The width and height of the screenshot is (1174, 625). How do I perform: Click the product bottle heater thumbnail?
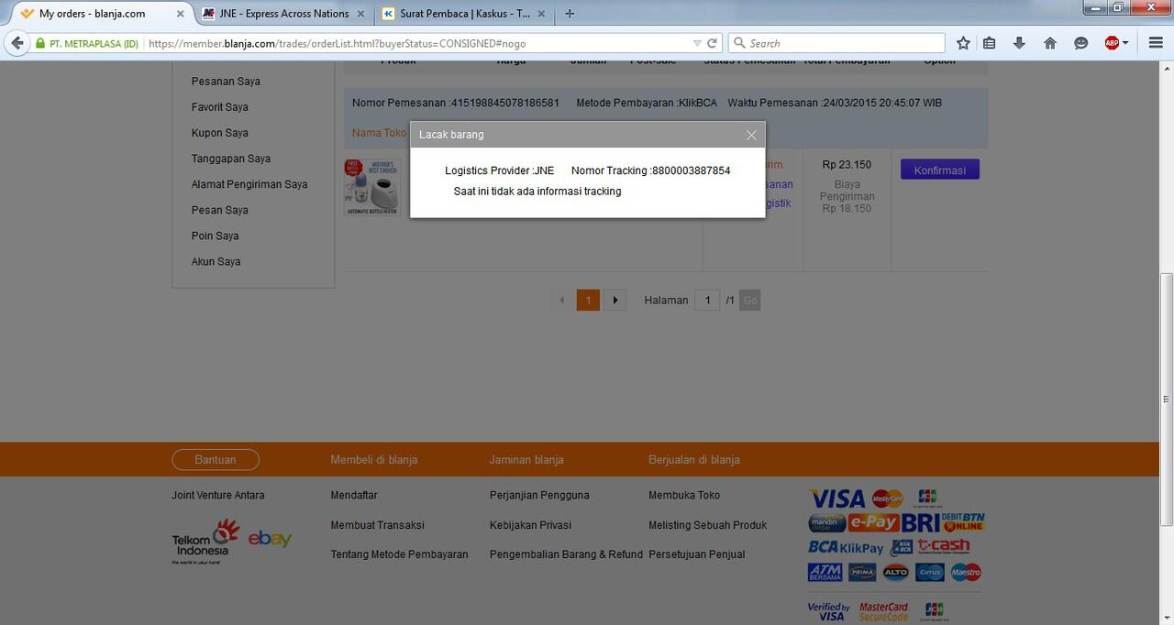point(372,187)
